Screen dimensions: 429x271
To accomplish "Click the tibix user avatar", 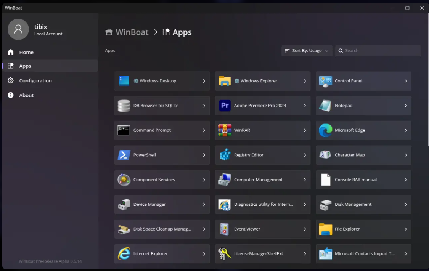I will [x=18, y=29].
